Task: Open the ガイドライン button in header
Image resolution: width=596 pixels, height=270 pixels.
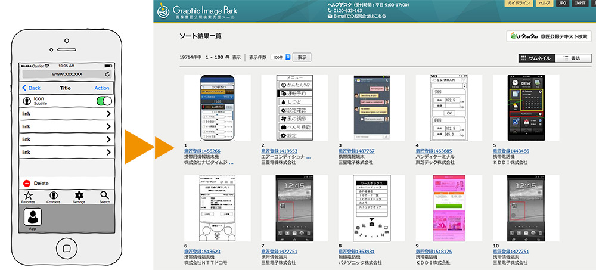Action: point(519,2)
